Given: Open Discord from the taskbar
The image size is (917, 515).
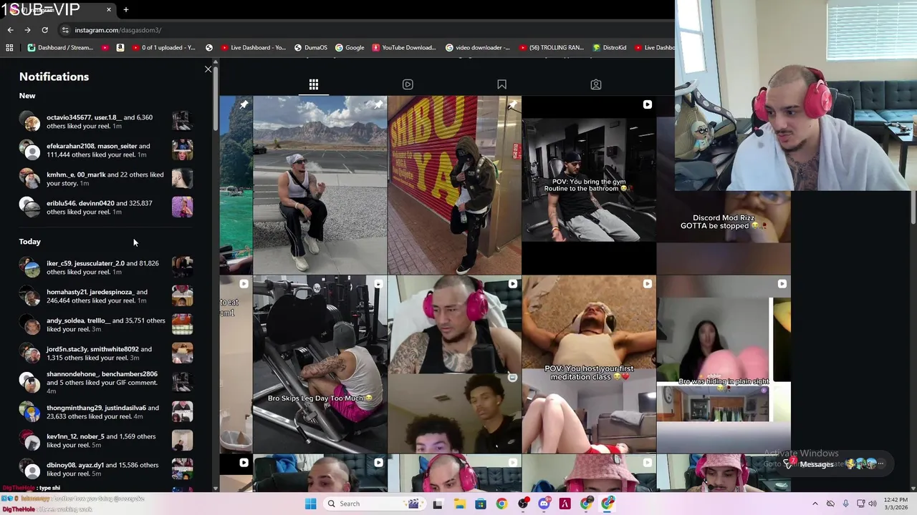Looking at the screenshot, I should [x=544, y=504].
